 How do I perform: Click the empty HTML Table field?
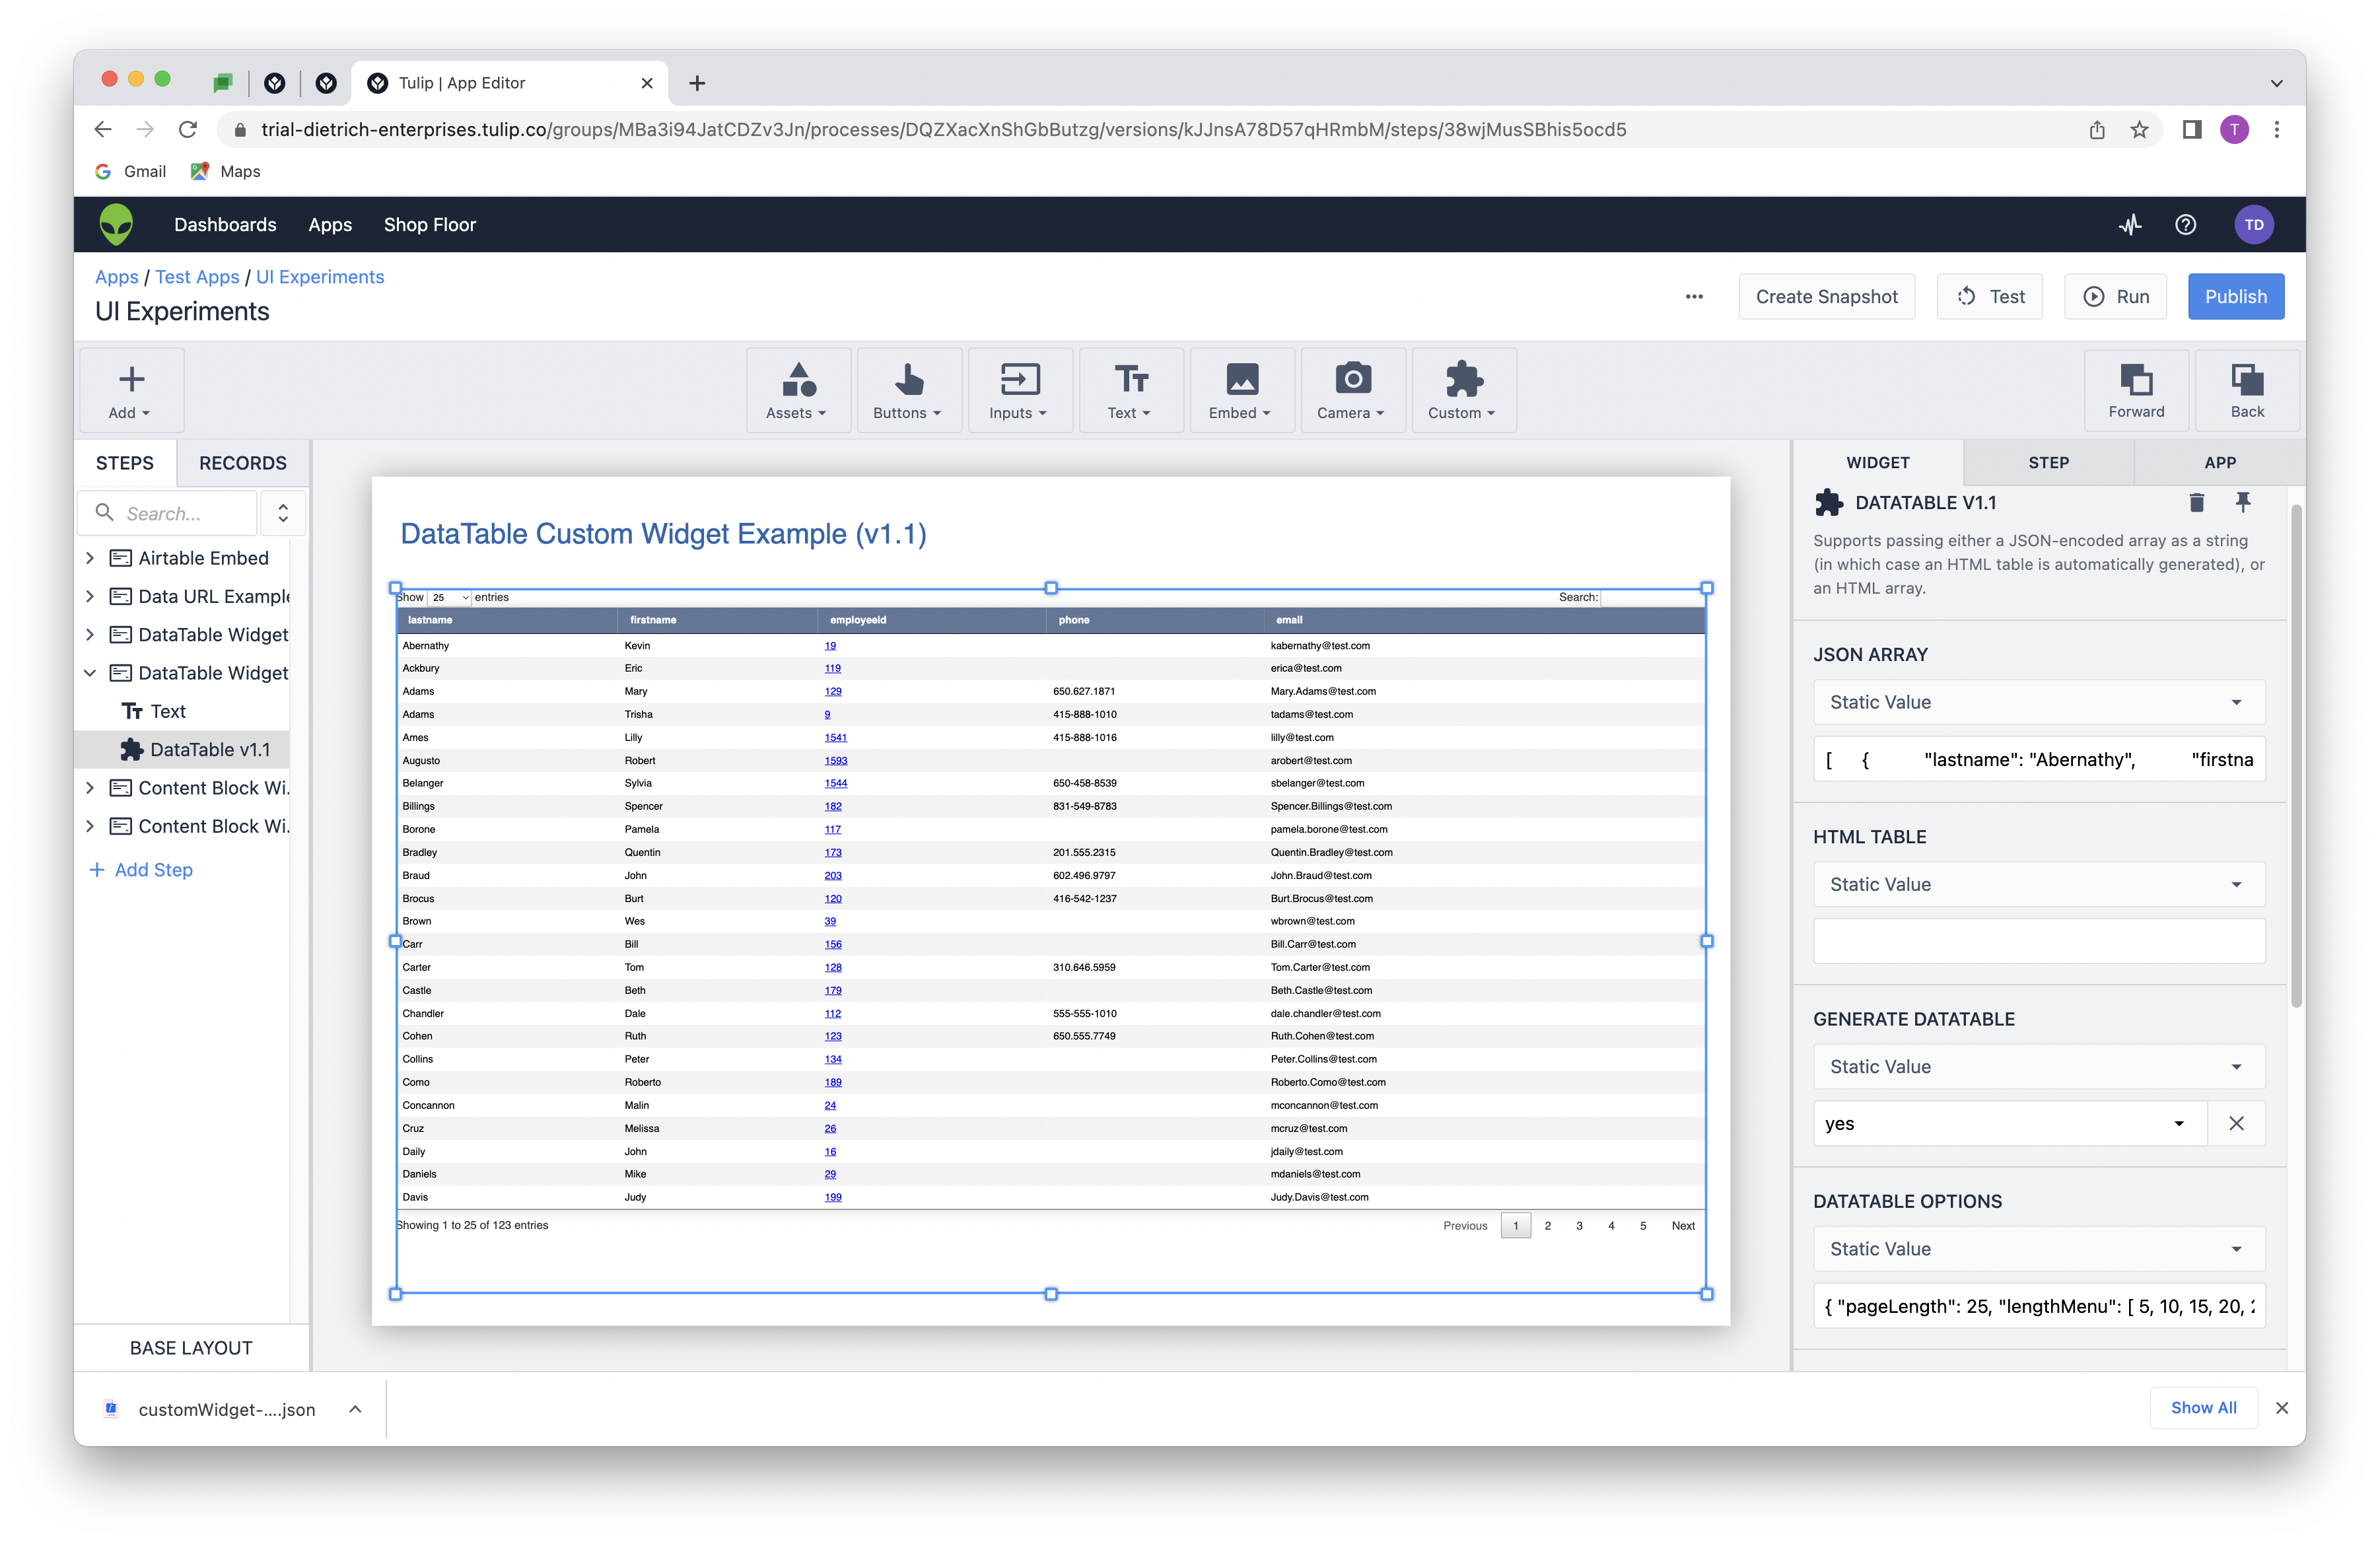tap(2039, 941)
